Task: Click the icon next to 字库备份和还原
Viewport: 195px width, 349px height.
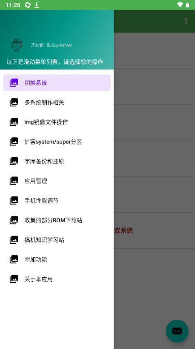Action: pos(14,161)
